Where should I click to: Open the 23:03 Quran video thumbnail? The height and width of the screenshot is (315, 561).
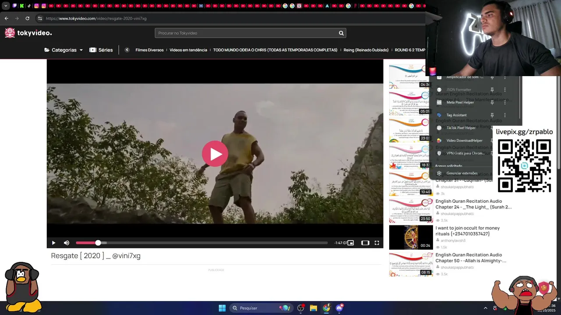pos(411,129)
